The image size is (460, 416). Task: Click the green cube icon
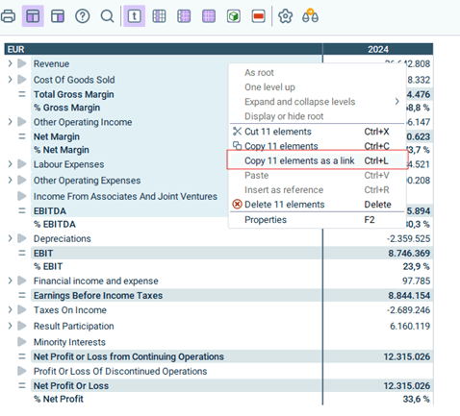tap(234, 16)
